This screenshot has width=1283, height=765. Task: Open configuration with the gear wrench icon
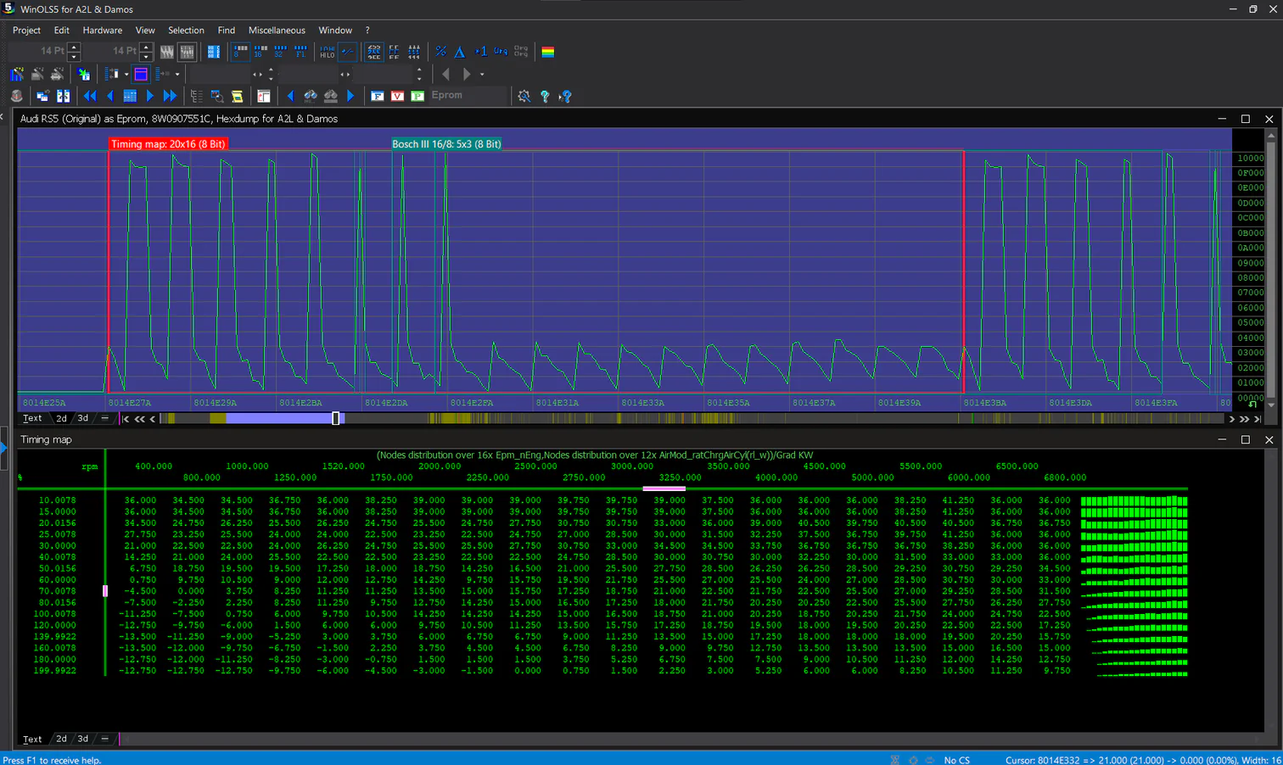coord(524,96)
